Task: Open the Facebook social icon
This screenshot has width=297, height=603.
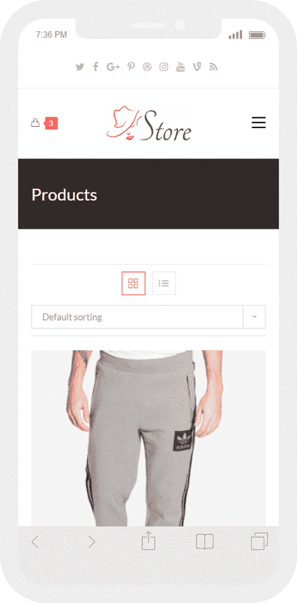Action: pos(95,67)
